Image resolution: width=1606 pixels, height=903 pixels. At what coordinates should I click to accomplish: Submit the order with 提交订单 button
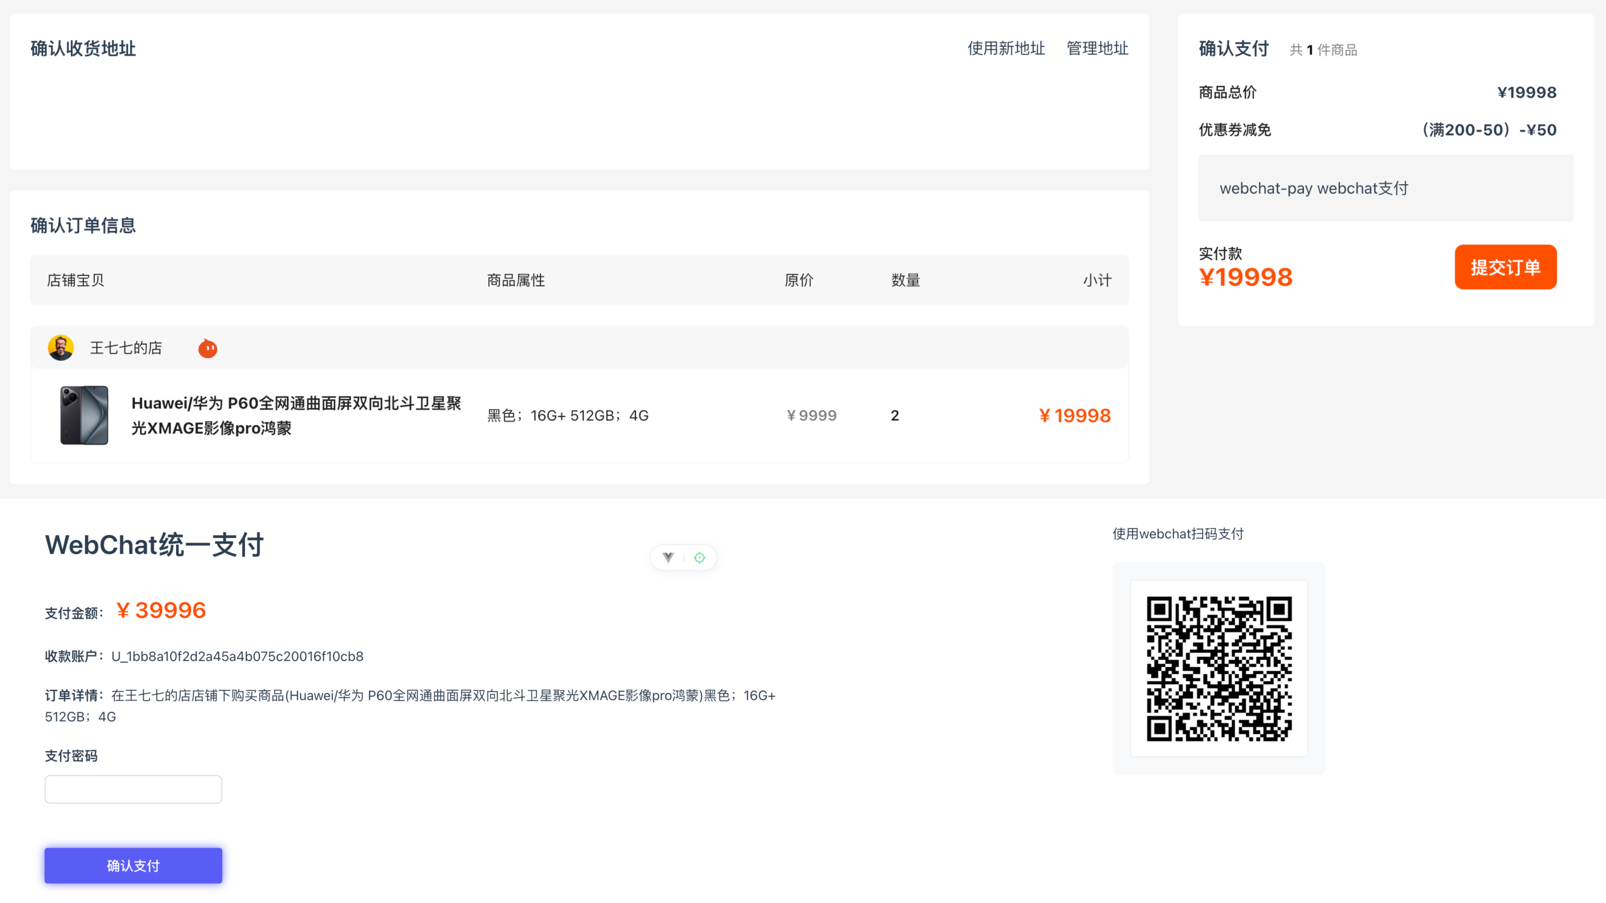[x=1506, y=267]
